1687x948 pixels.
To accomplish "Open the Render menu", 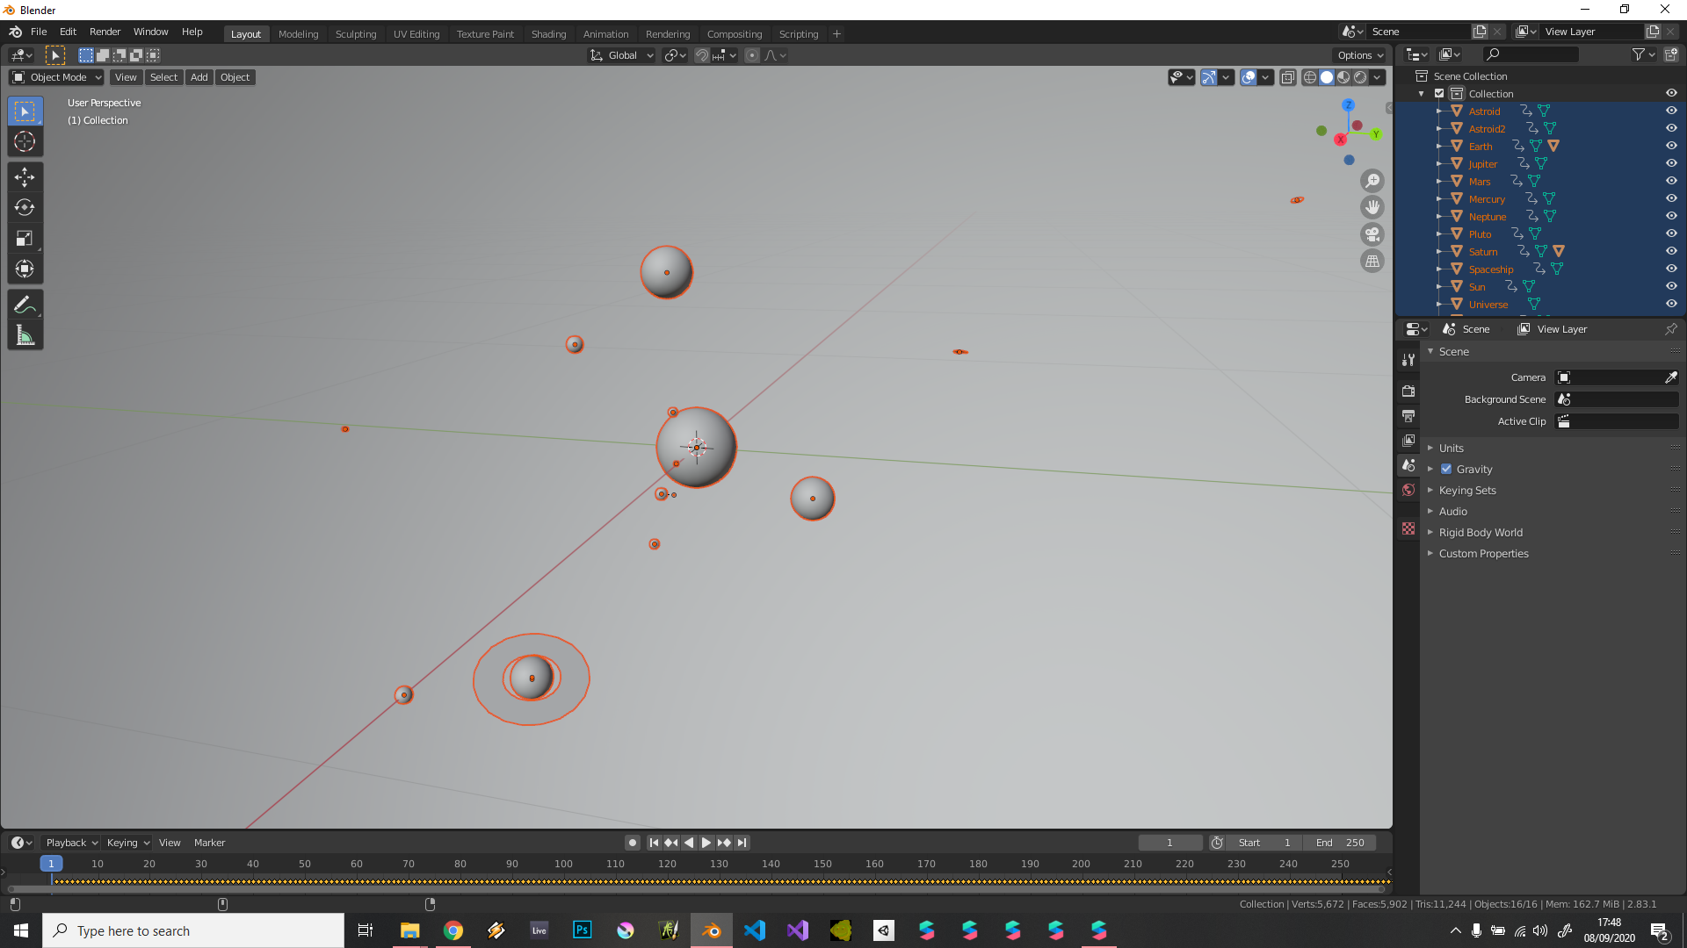I will coord(105,32).
